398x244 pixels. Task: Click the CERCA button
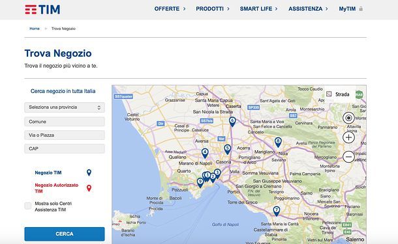[65, 234]
